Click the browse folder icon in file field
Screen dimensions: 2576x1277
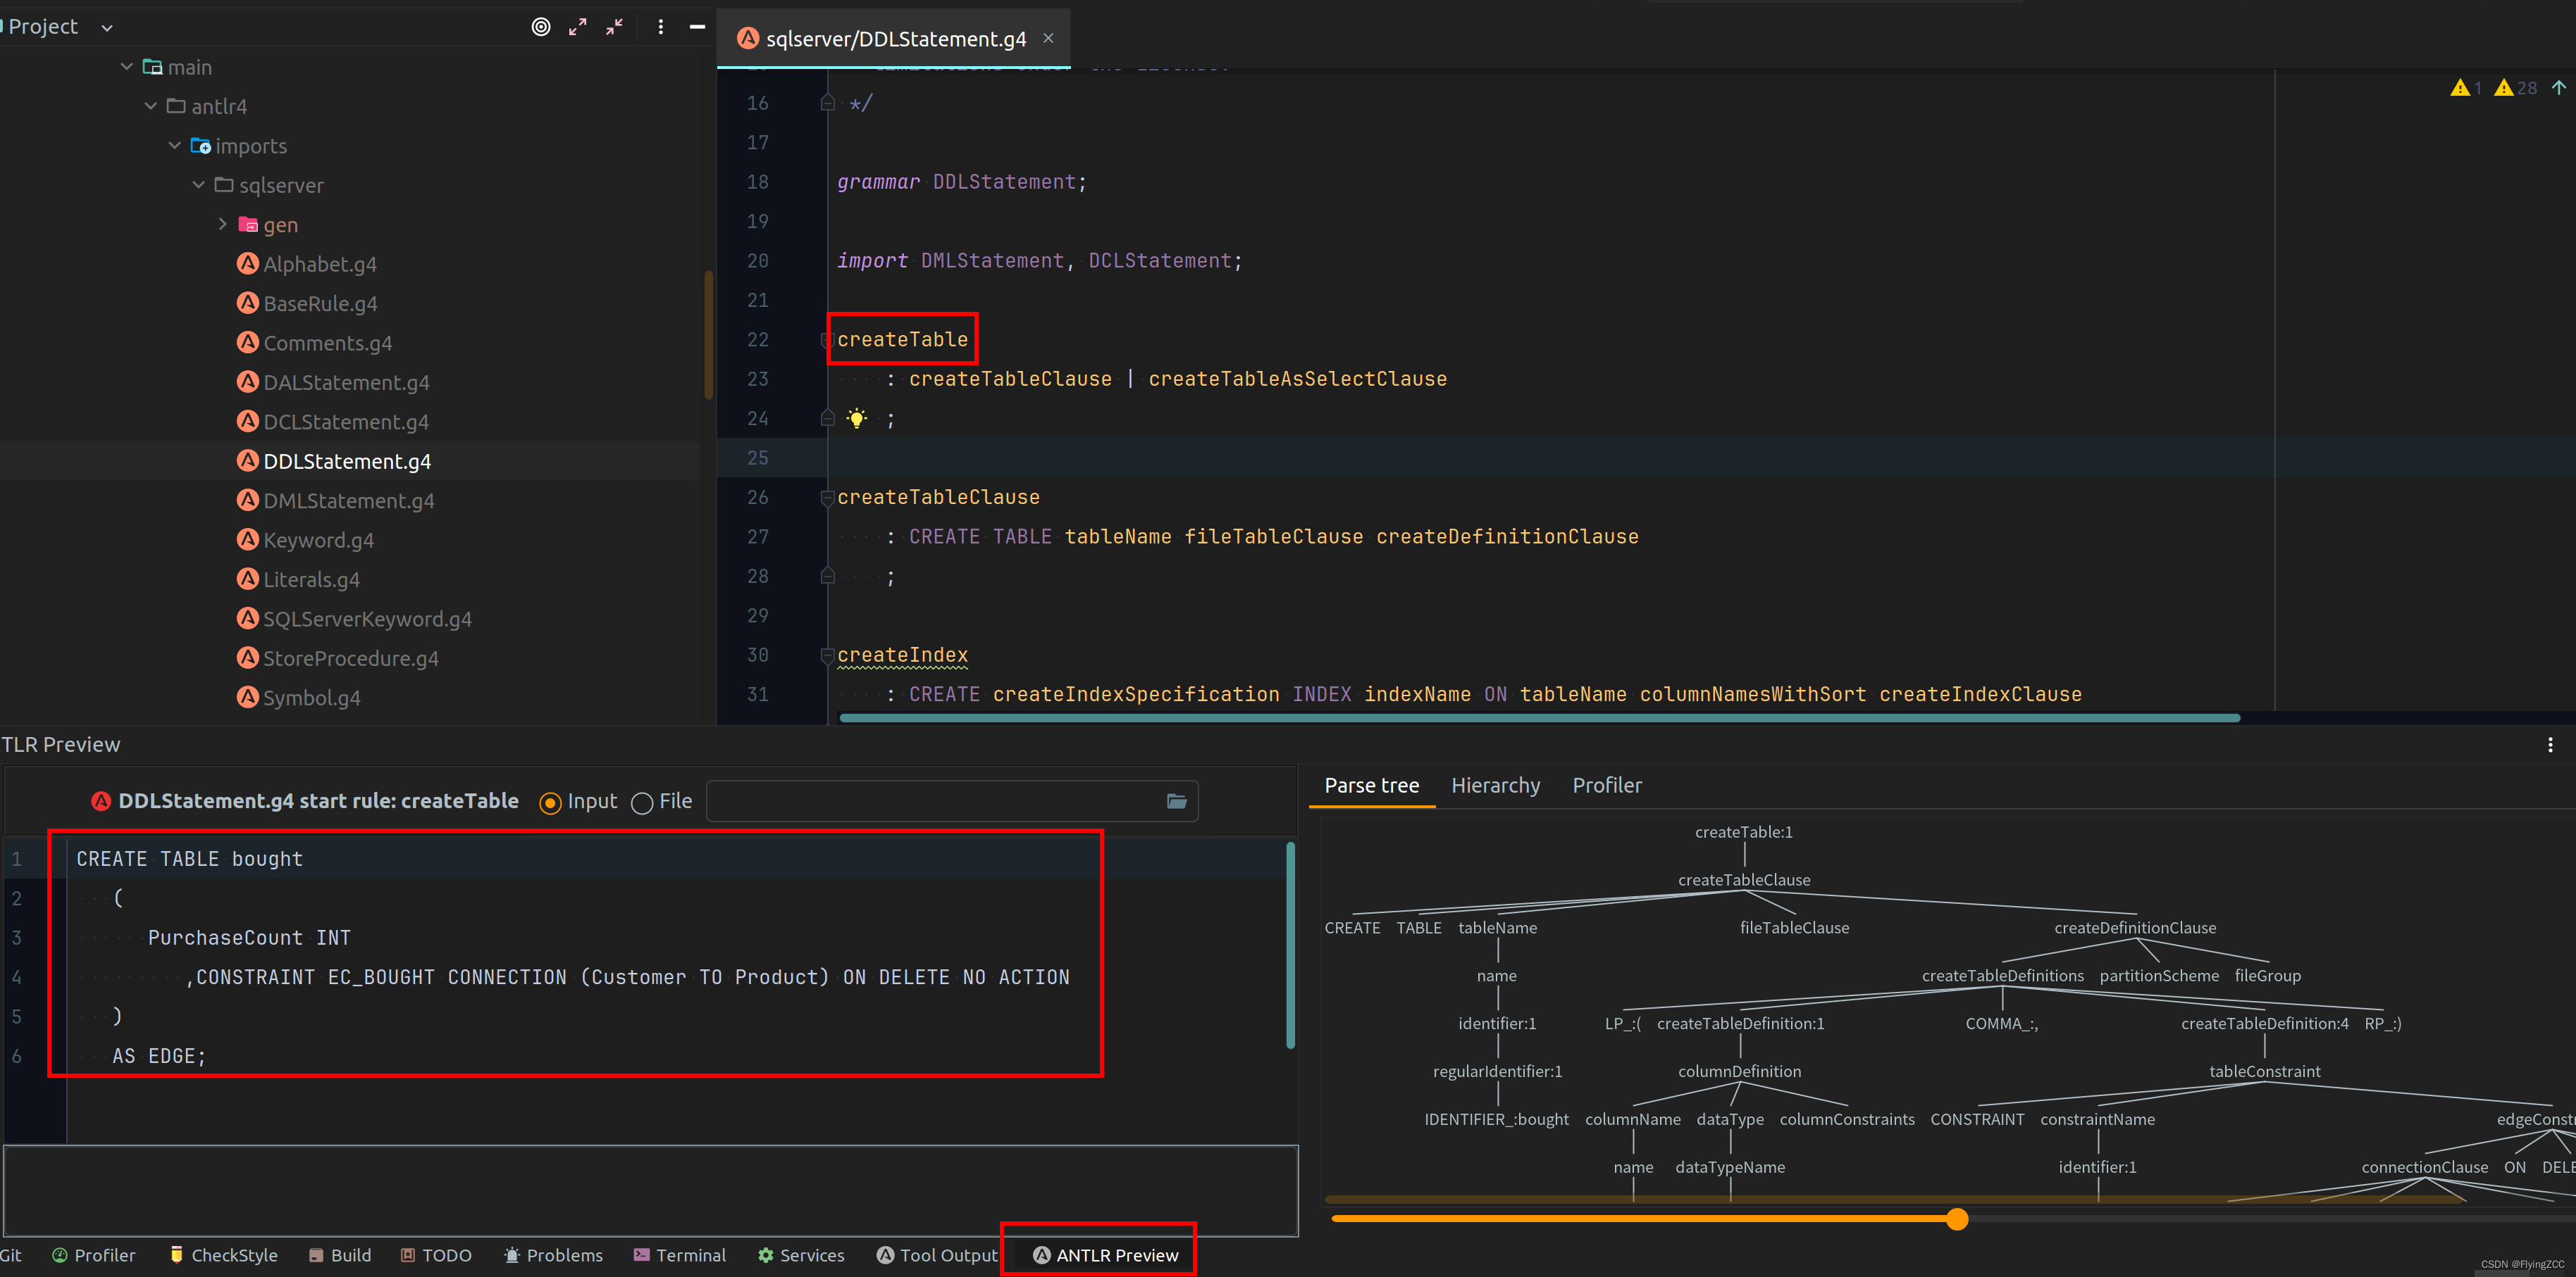pyautogui.click(x=1176, y=801)
